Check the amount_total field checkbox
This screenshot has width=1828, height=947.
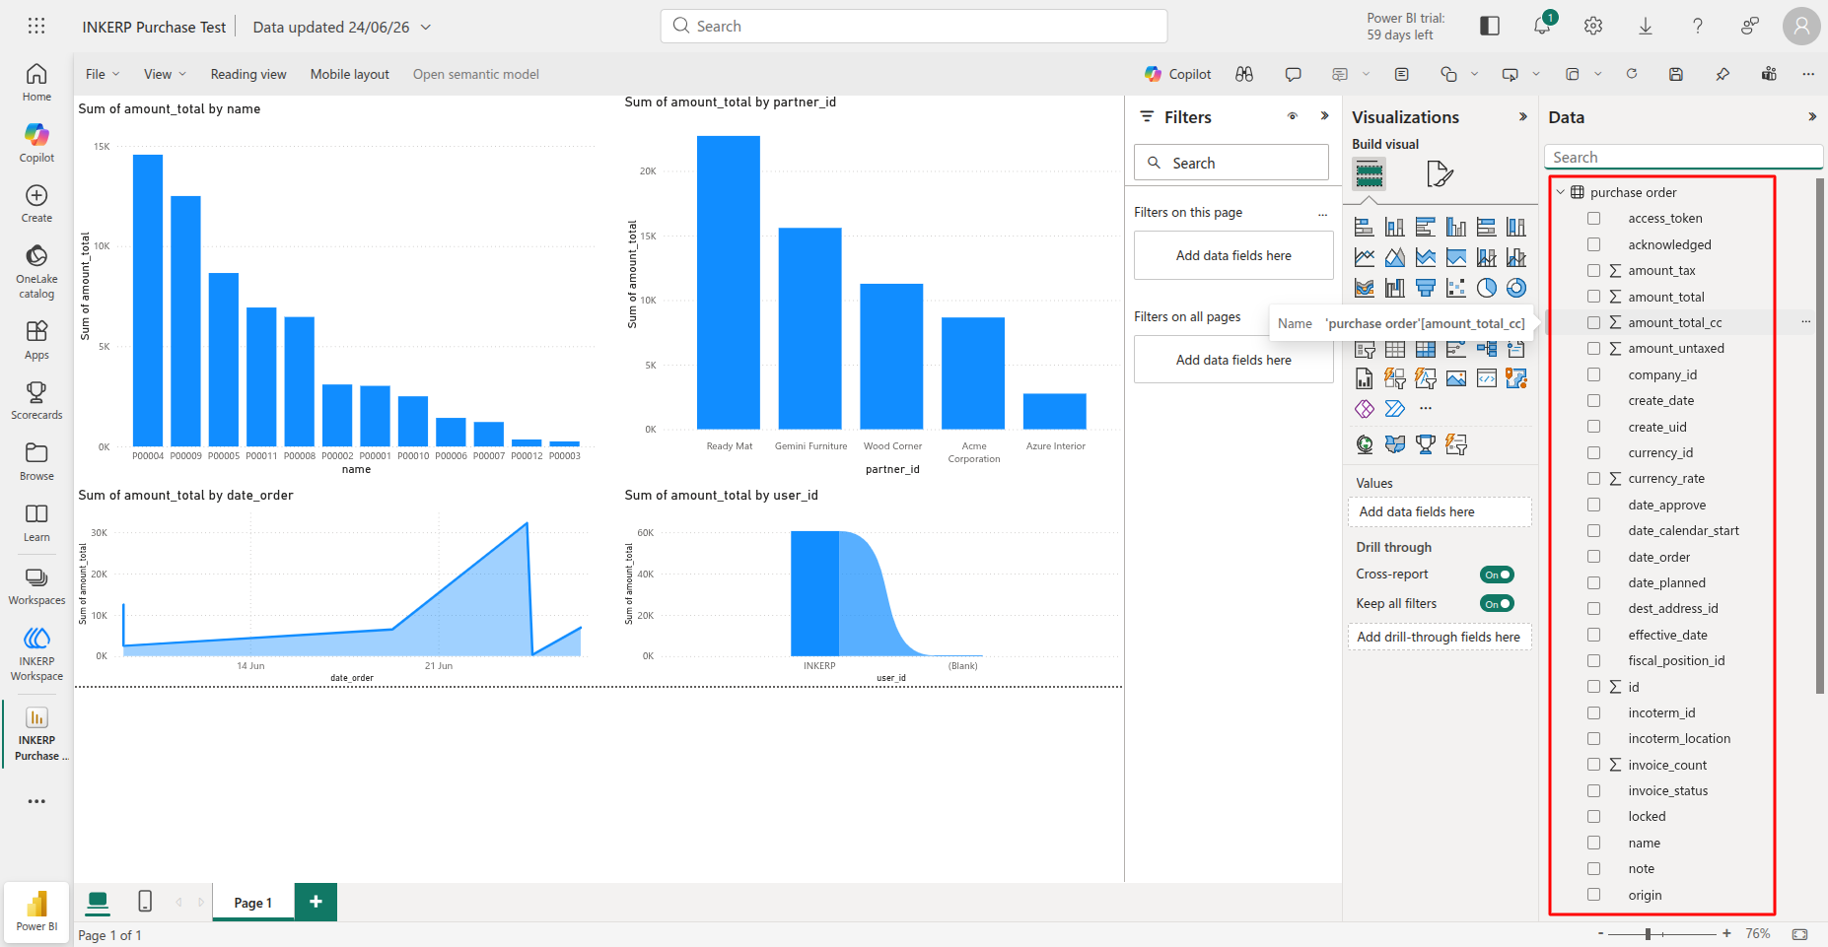[x=1593, y=297]
